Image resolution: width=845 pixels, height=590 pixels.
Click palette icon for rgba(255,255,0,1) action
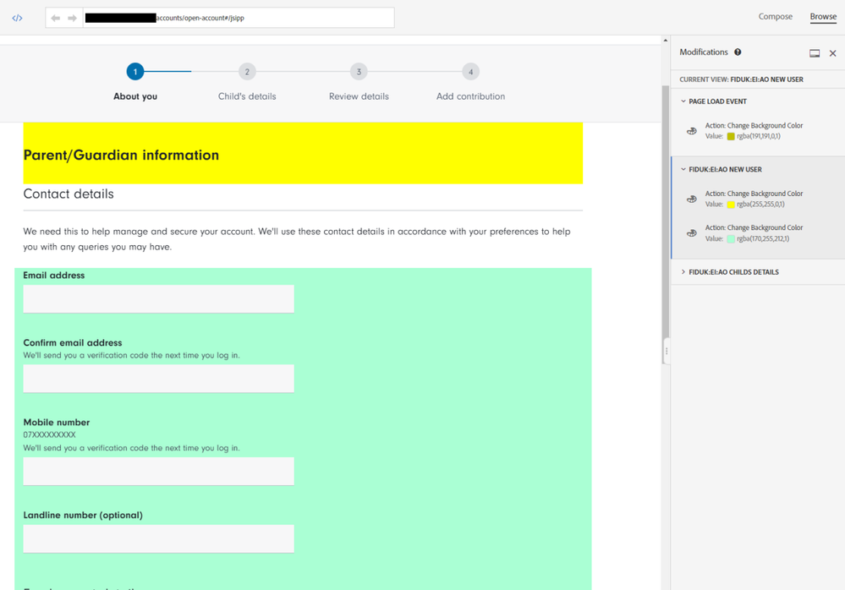[692, 199]
